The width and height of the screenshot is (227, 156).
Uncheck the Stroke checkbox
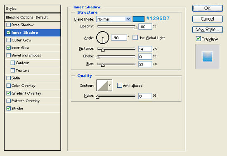9,108
